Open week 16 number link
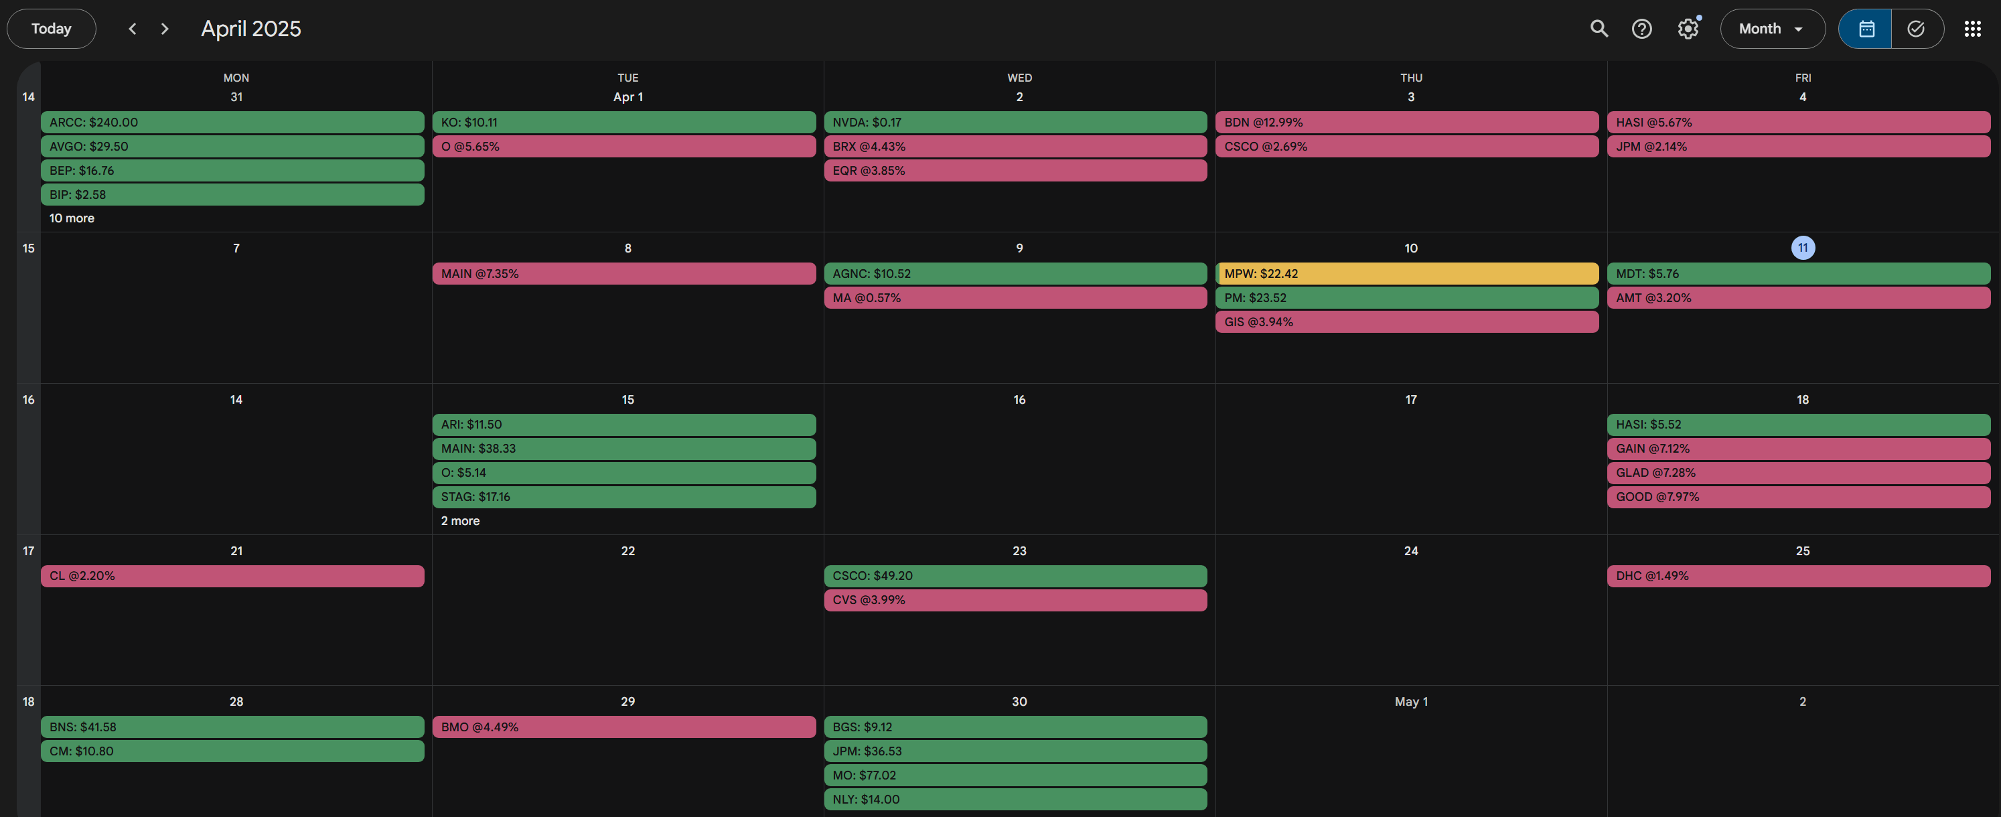This screenshot has width=2001, height=817. point(29,399)
